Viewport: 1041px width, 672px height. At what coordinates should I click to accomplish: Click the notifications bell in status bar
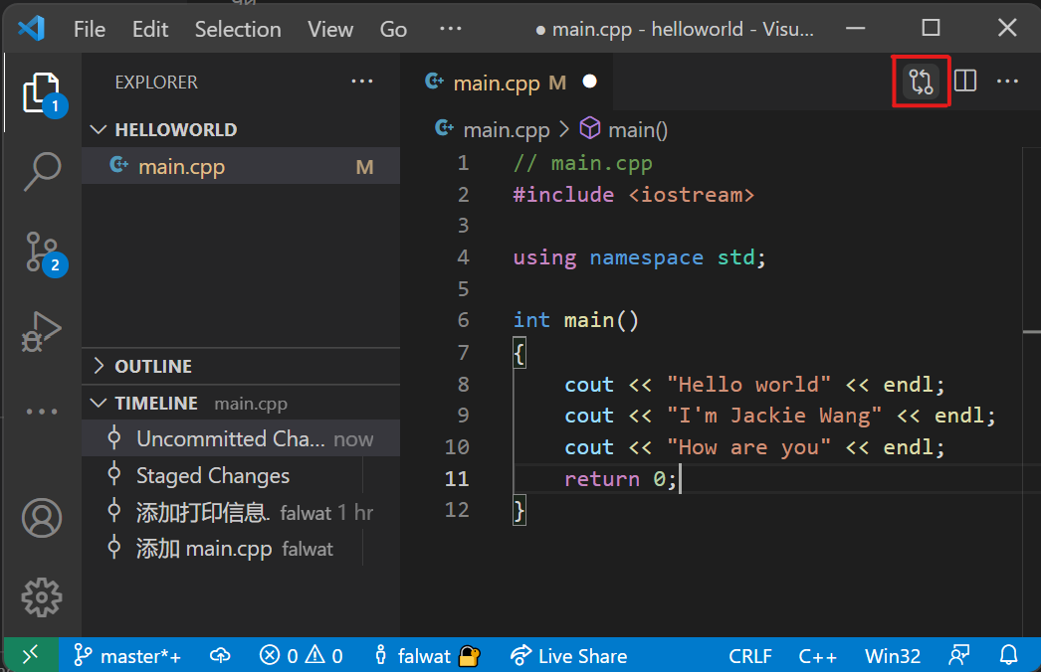(1008, 656)
